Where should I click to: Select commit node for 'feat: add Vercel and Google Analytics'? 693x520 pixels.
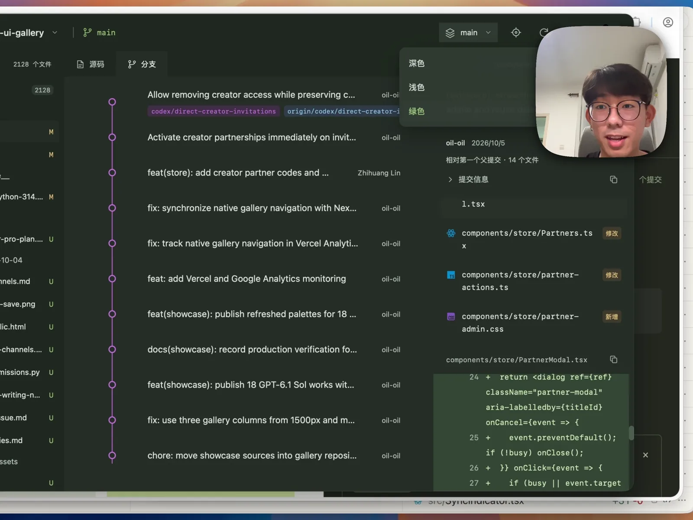[112, 279]
